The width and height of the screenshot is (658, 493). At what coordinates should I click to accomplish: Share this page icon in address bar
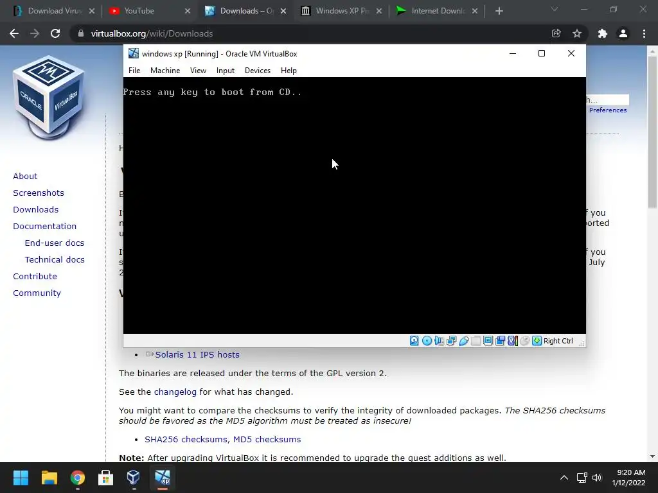pyautogui.click(x=556, y=33)
